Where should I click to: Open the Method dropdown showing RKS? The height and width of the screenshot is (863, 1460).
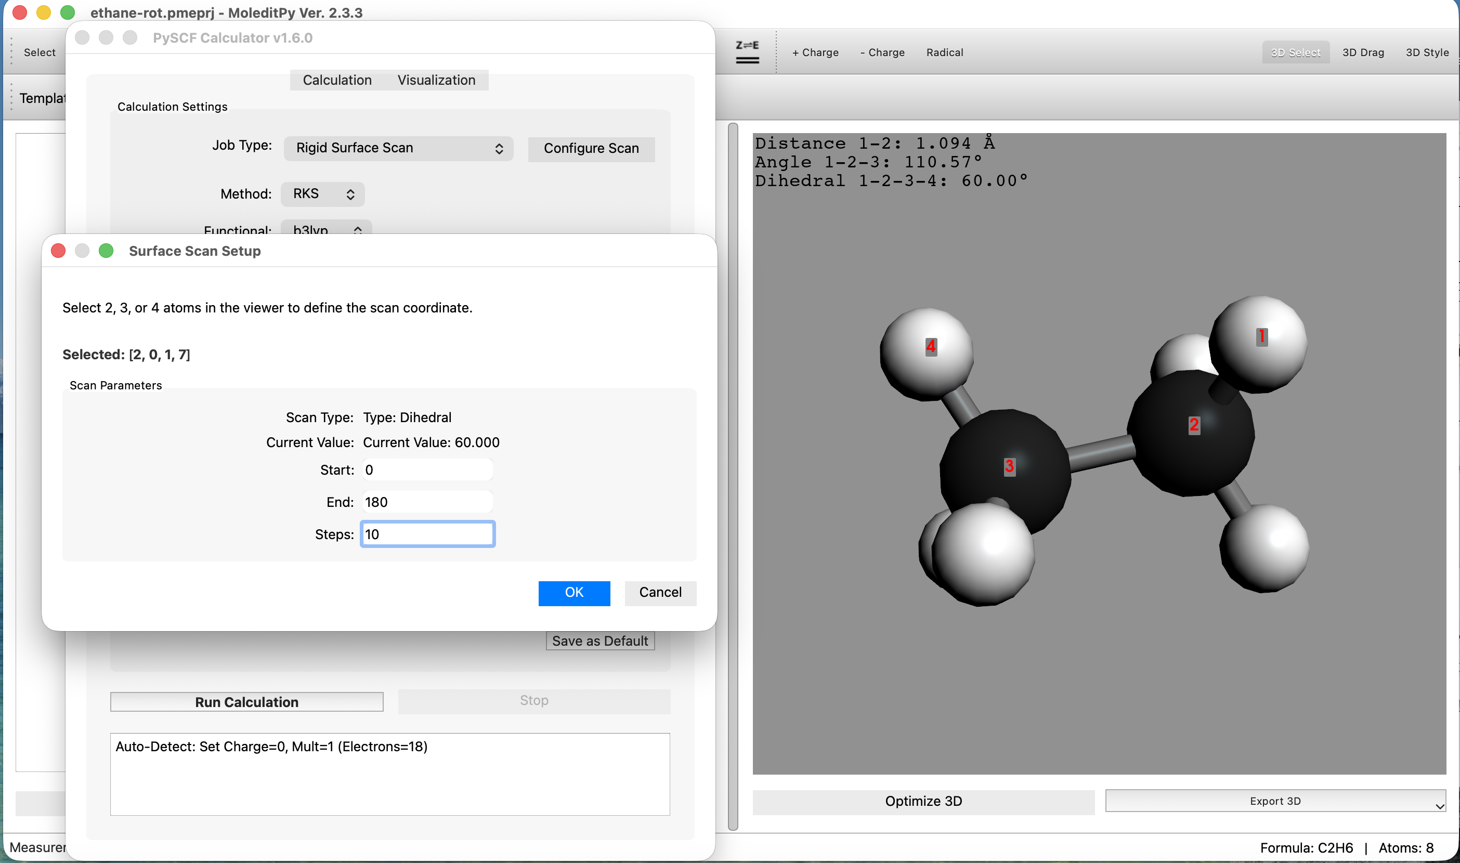coord(322,193)
